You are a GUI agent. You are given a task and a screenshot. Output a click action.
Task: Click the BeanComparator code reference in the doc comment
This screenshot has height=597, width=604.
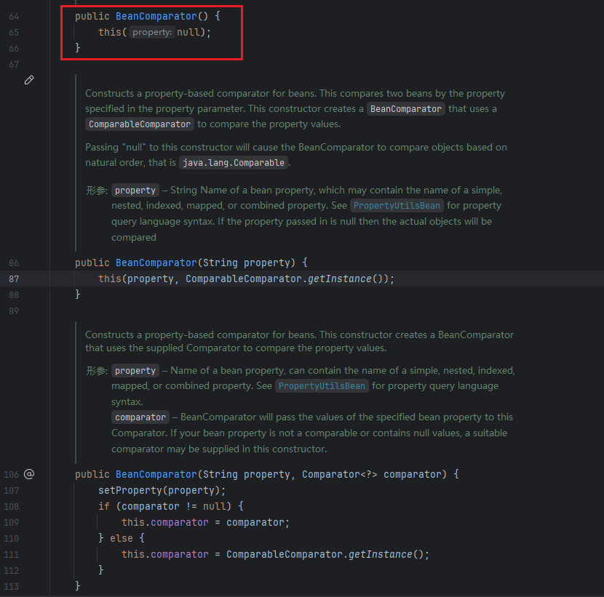[406, 109]
